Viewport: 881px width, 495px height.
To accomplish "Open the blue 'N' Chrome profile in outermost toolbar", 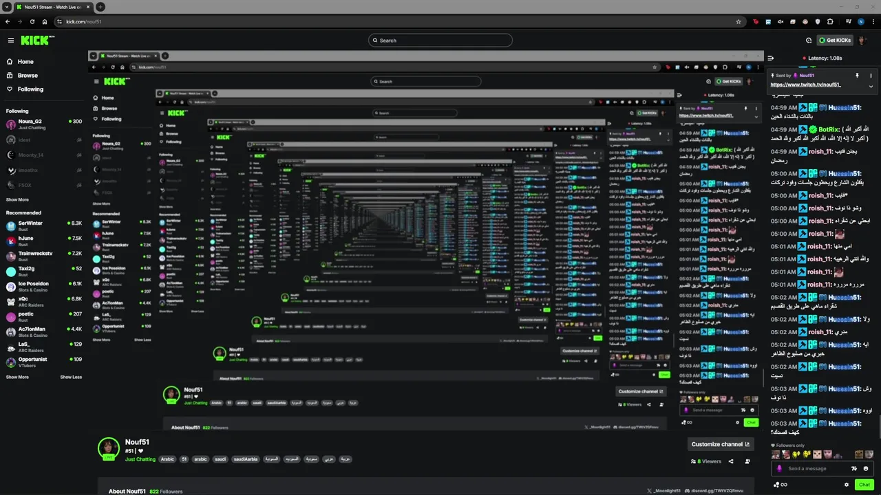I will pyautogui.click(x=860, y=21).
